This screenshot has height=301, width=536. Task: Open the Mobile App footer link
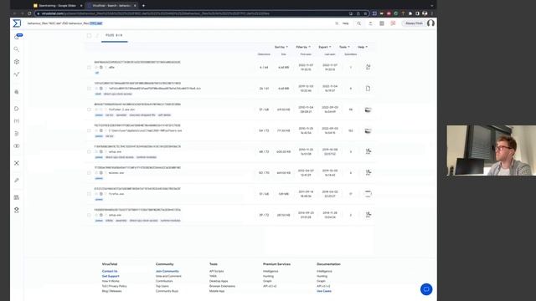click(x=217, y=291)
